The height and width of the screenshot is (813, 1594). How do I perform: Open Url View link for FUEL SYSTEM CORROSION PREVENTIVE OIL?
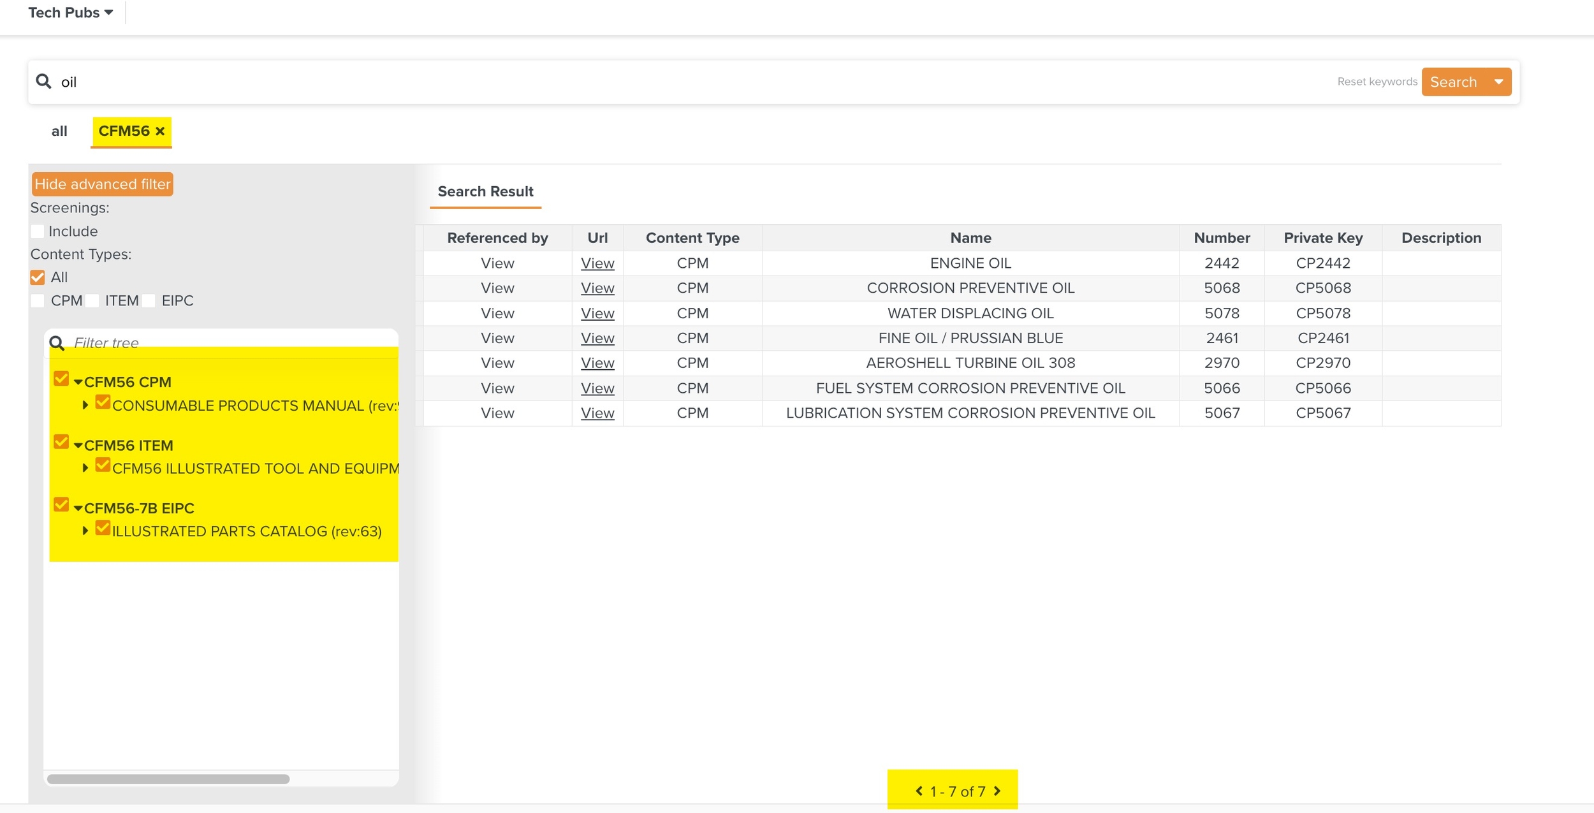(x=597, y=388)
